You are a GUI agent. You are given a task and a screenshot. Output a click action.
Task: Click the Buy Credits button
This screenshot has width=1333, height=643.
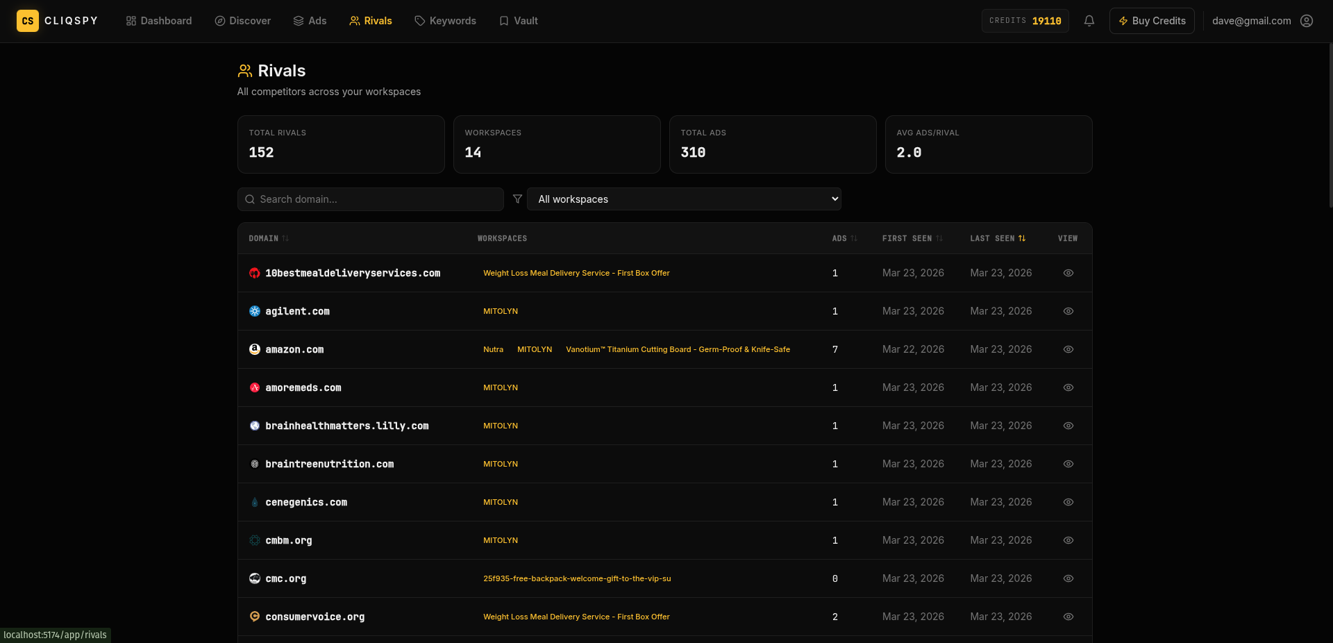[x=1151, y=21]
